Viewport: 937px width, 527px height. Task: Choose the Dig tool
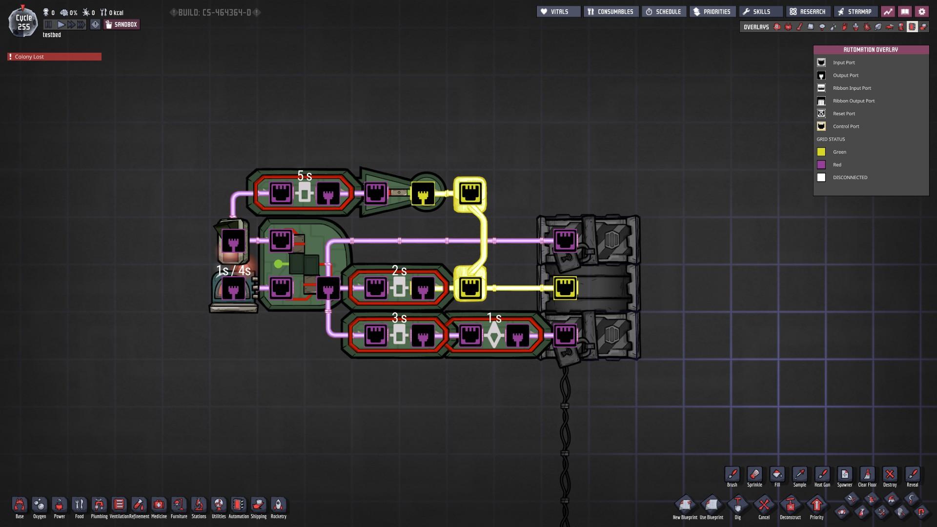737,506
